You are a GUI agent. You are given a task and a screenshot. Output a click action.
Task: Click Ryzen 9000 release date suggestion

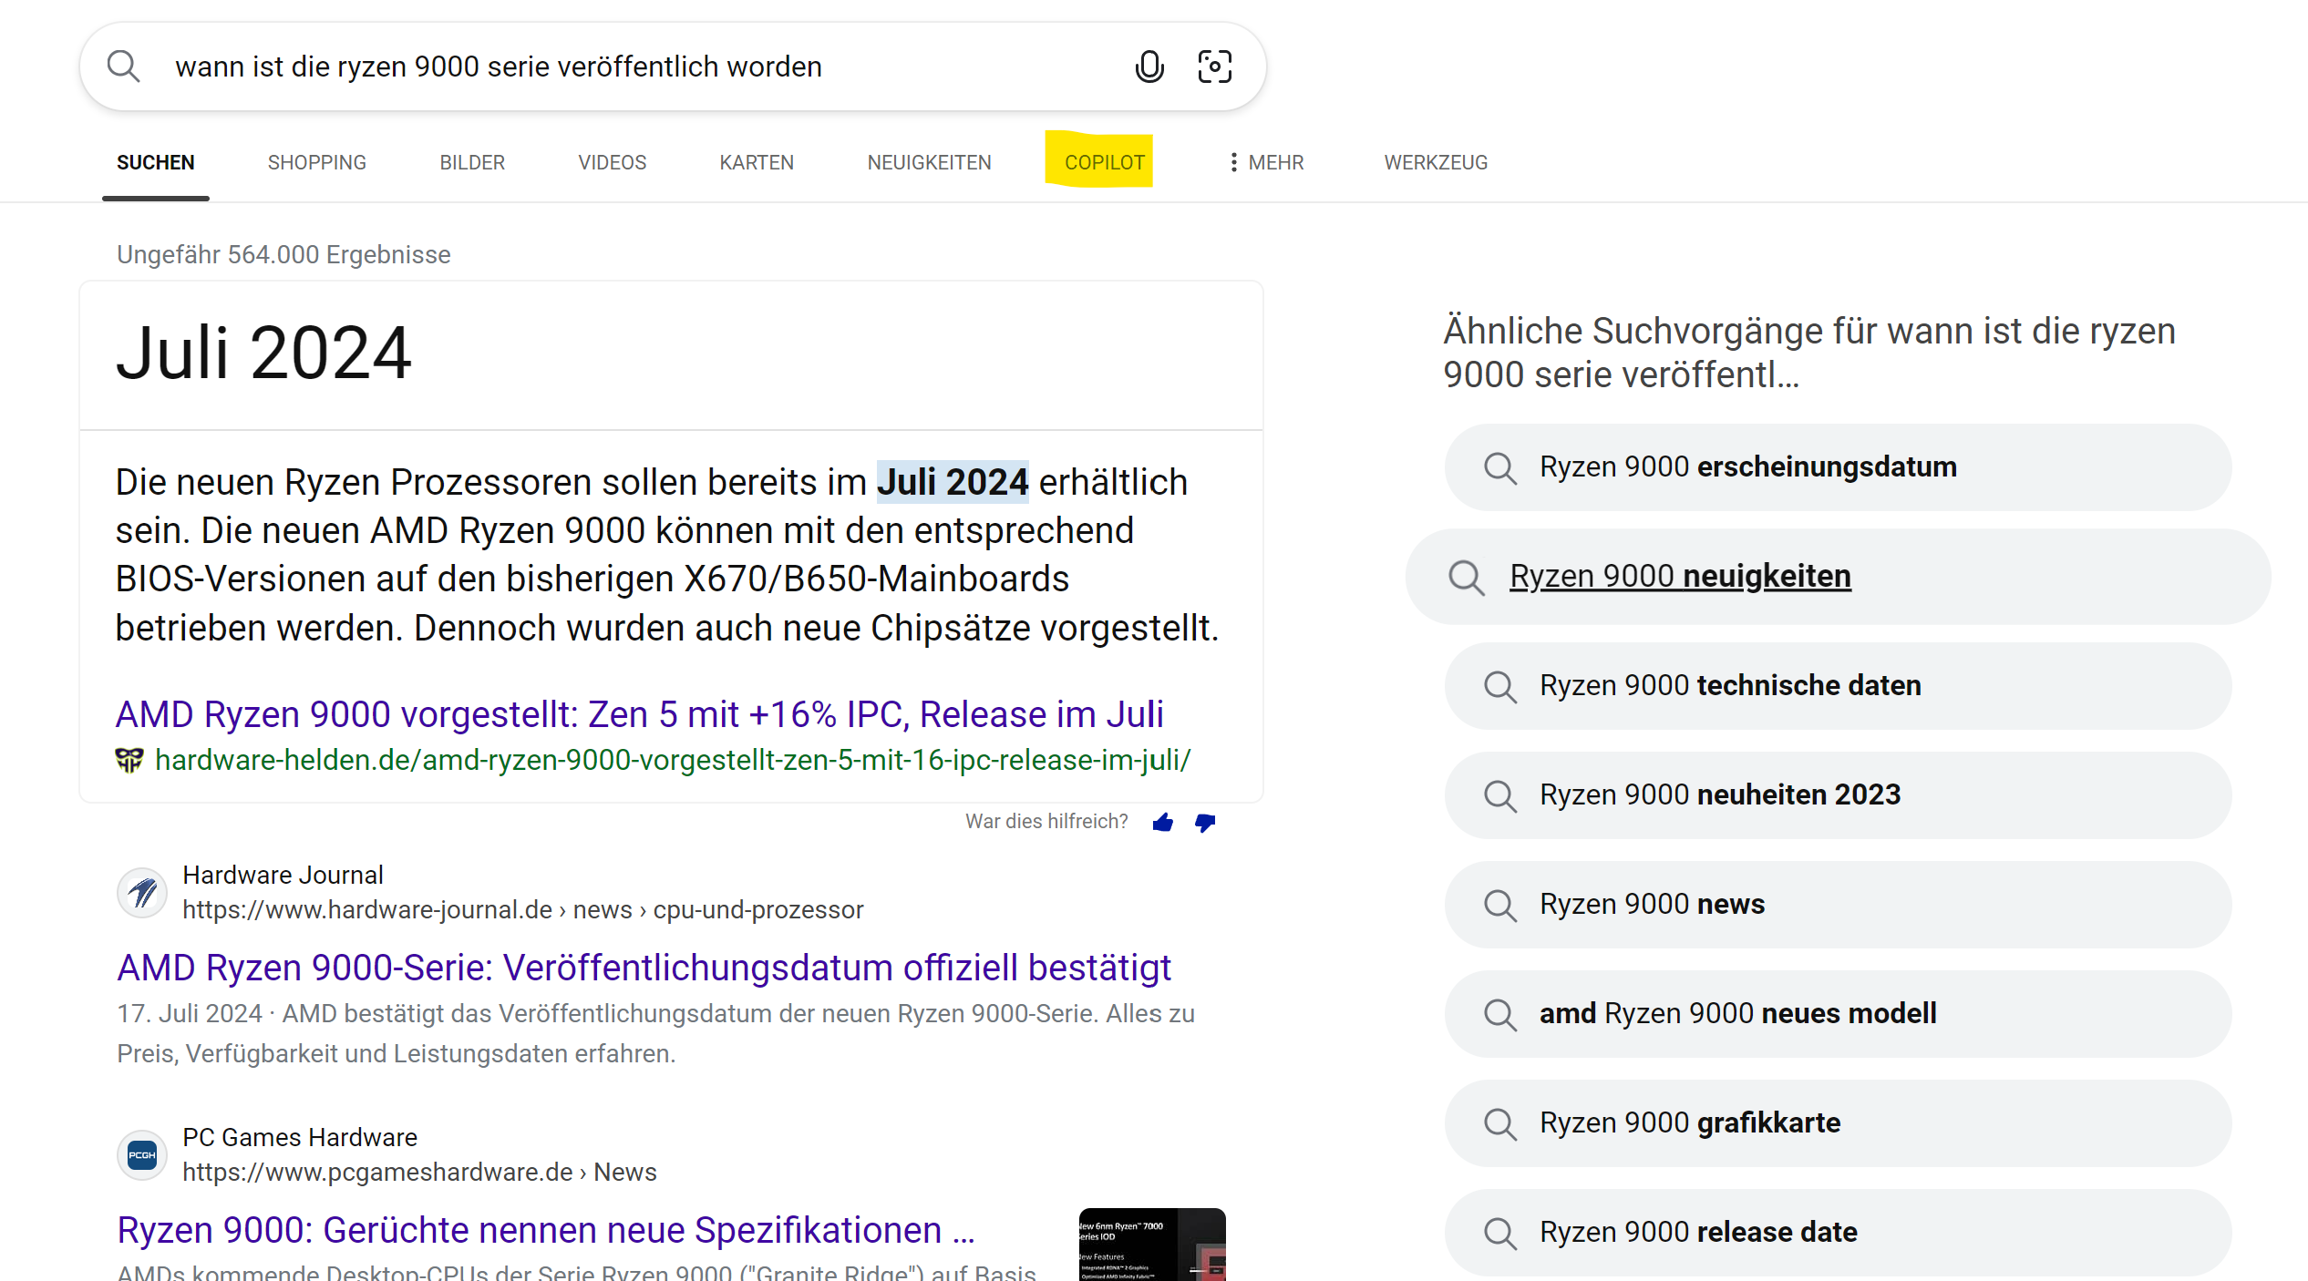(x=1698, y=1232)
